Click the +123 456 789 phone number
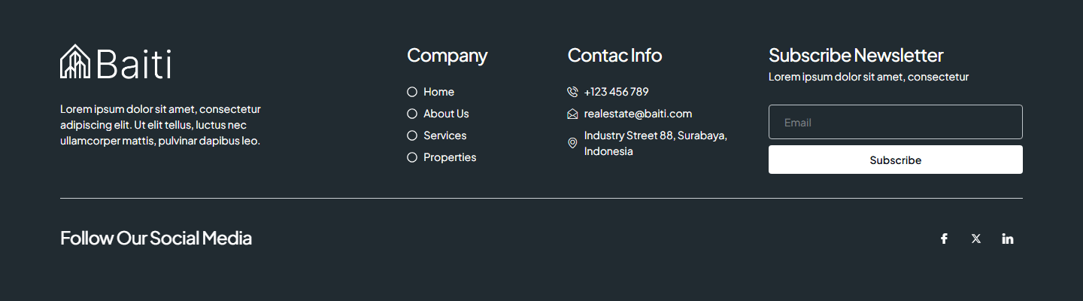This screenshot has width=1083, height=301. pyautogui.click(x=616, y=92)
